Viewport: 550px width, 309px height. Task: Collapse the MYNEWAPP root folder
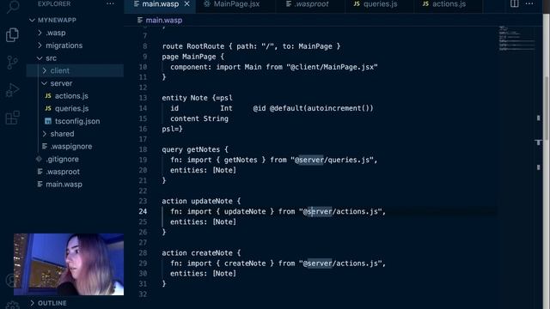(33, 20)
